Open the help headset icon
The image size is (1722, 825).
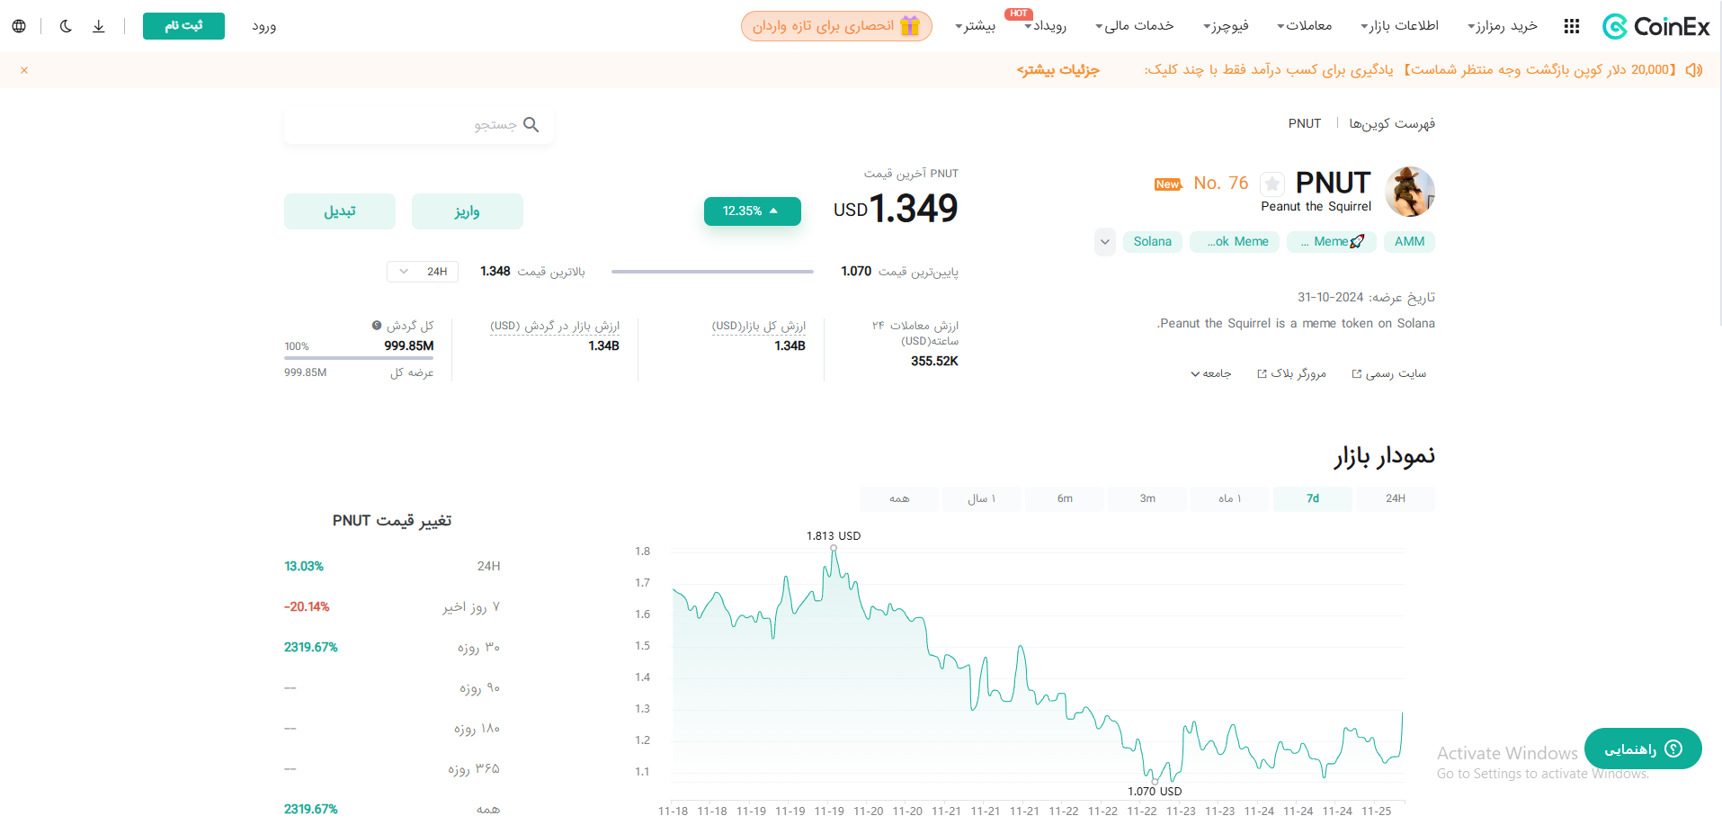tap(1673, 749)
